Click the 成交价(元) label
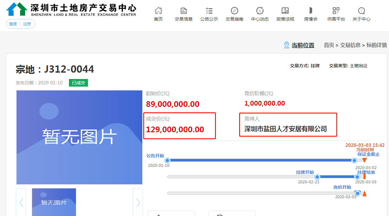The width and height of the screenshot is (389, 216). pyautogui.click(x=158, y=119)
